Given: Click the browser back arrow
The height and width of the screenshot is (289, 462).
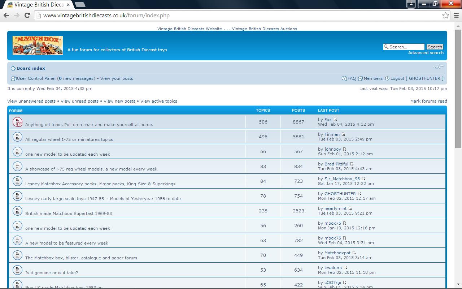Looking at the screenshot, I should [x=6, y=16].
